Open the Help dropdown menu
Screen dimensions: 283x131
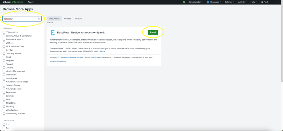click(x=253, y=2)
